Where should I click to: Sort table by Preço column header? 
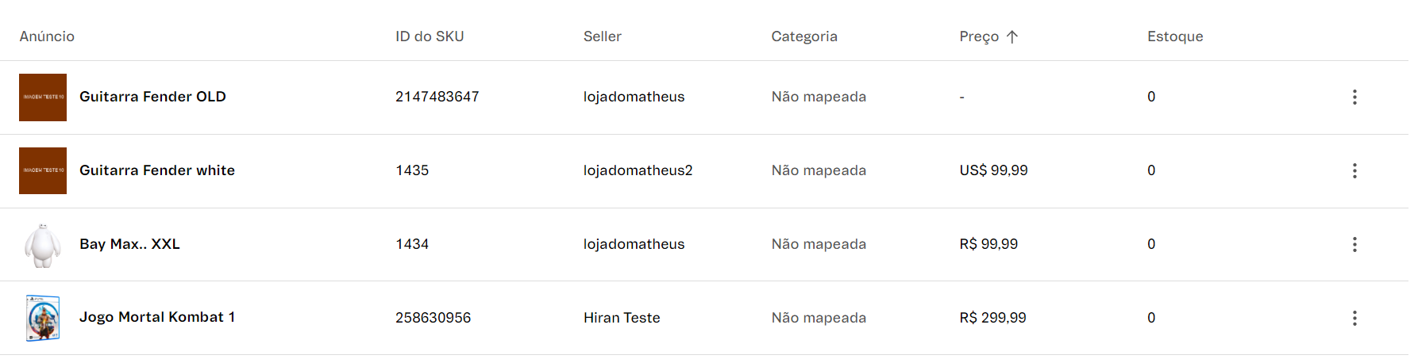[978, 36]
